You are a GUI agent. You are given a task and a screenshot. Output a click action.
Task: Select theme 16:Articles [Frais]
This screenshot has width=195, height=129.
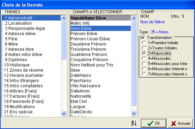coord(31,91)
